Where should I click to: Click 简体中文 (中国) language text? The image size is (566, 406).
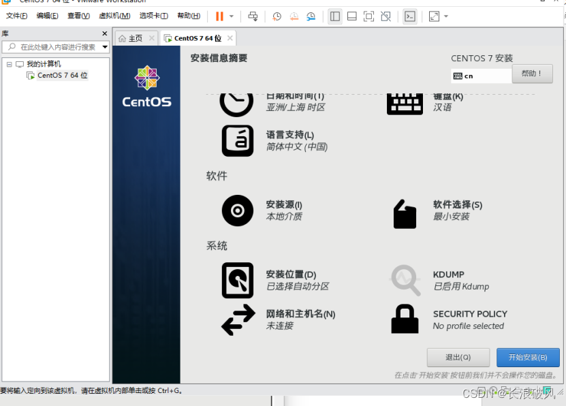[297, 147]
